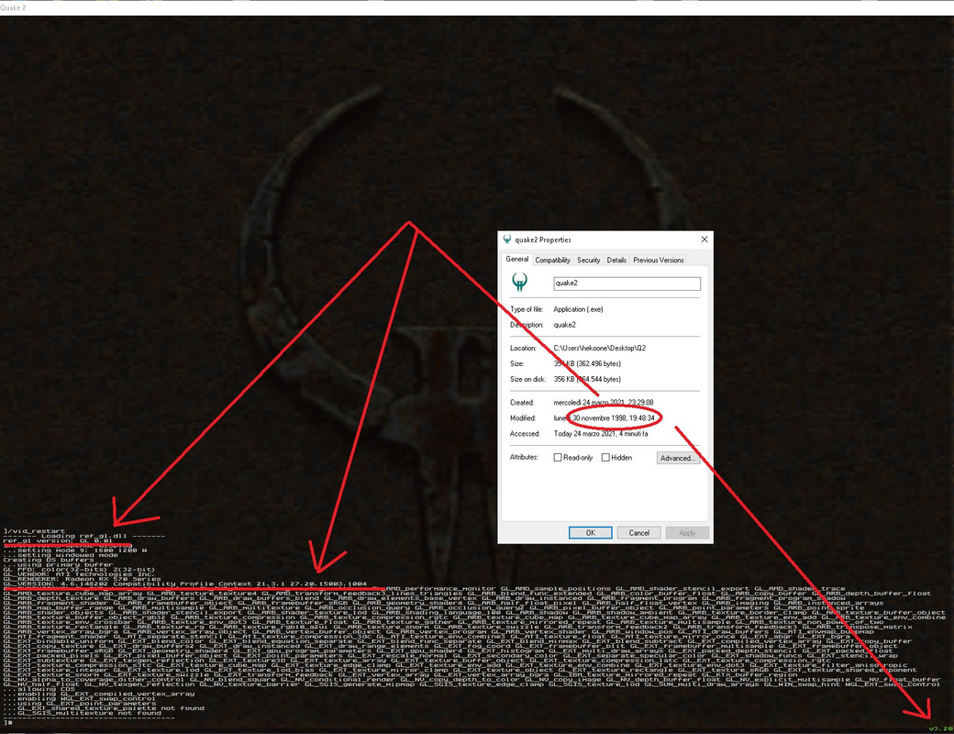Open the Security tab
The width and height of the screenshot is (954, 734).
coord(588,260)
